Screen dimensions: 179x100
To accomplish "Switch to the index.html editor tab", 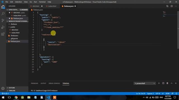I will click(52, 6).
